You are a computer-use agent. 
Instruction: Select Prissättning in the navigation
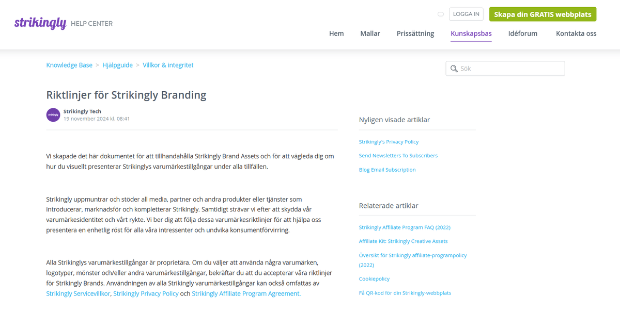tap(415, 34)
